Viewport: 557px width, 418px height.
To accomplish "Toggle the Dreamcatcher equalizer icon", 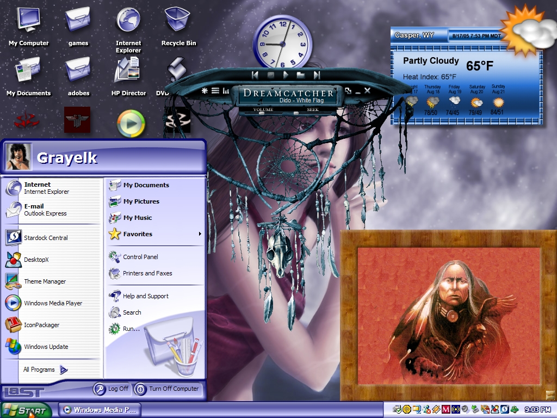I will pyautogui.click(x=226, y=91).
